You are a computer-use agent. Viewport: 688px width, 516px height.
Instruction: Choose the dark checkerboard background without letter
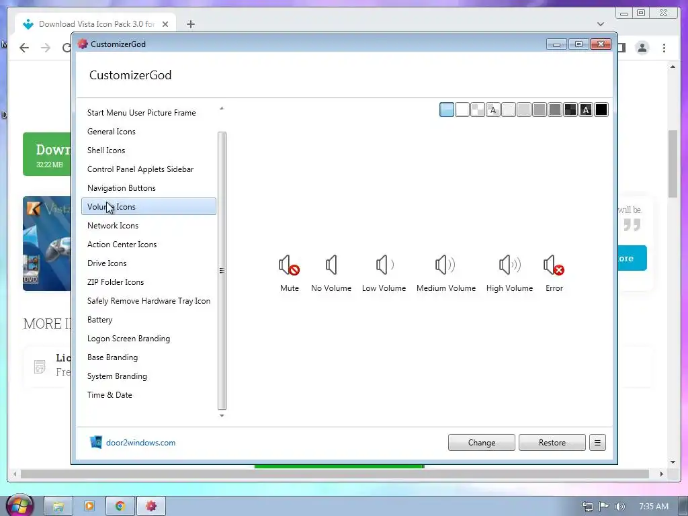click(x=570, y=110)
